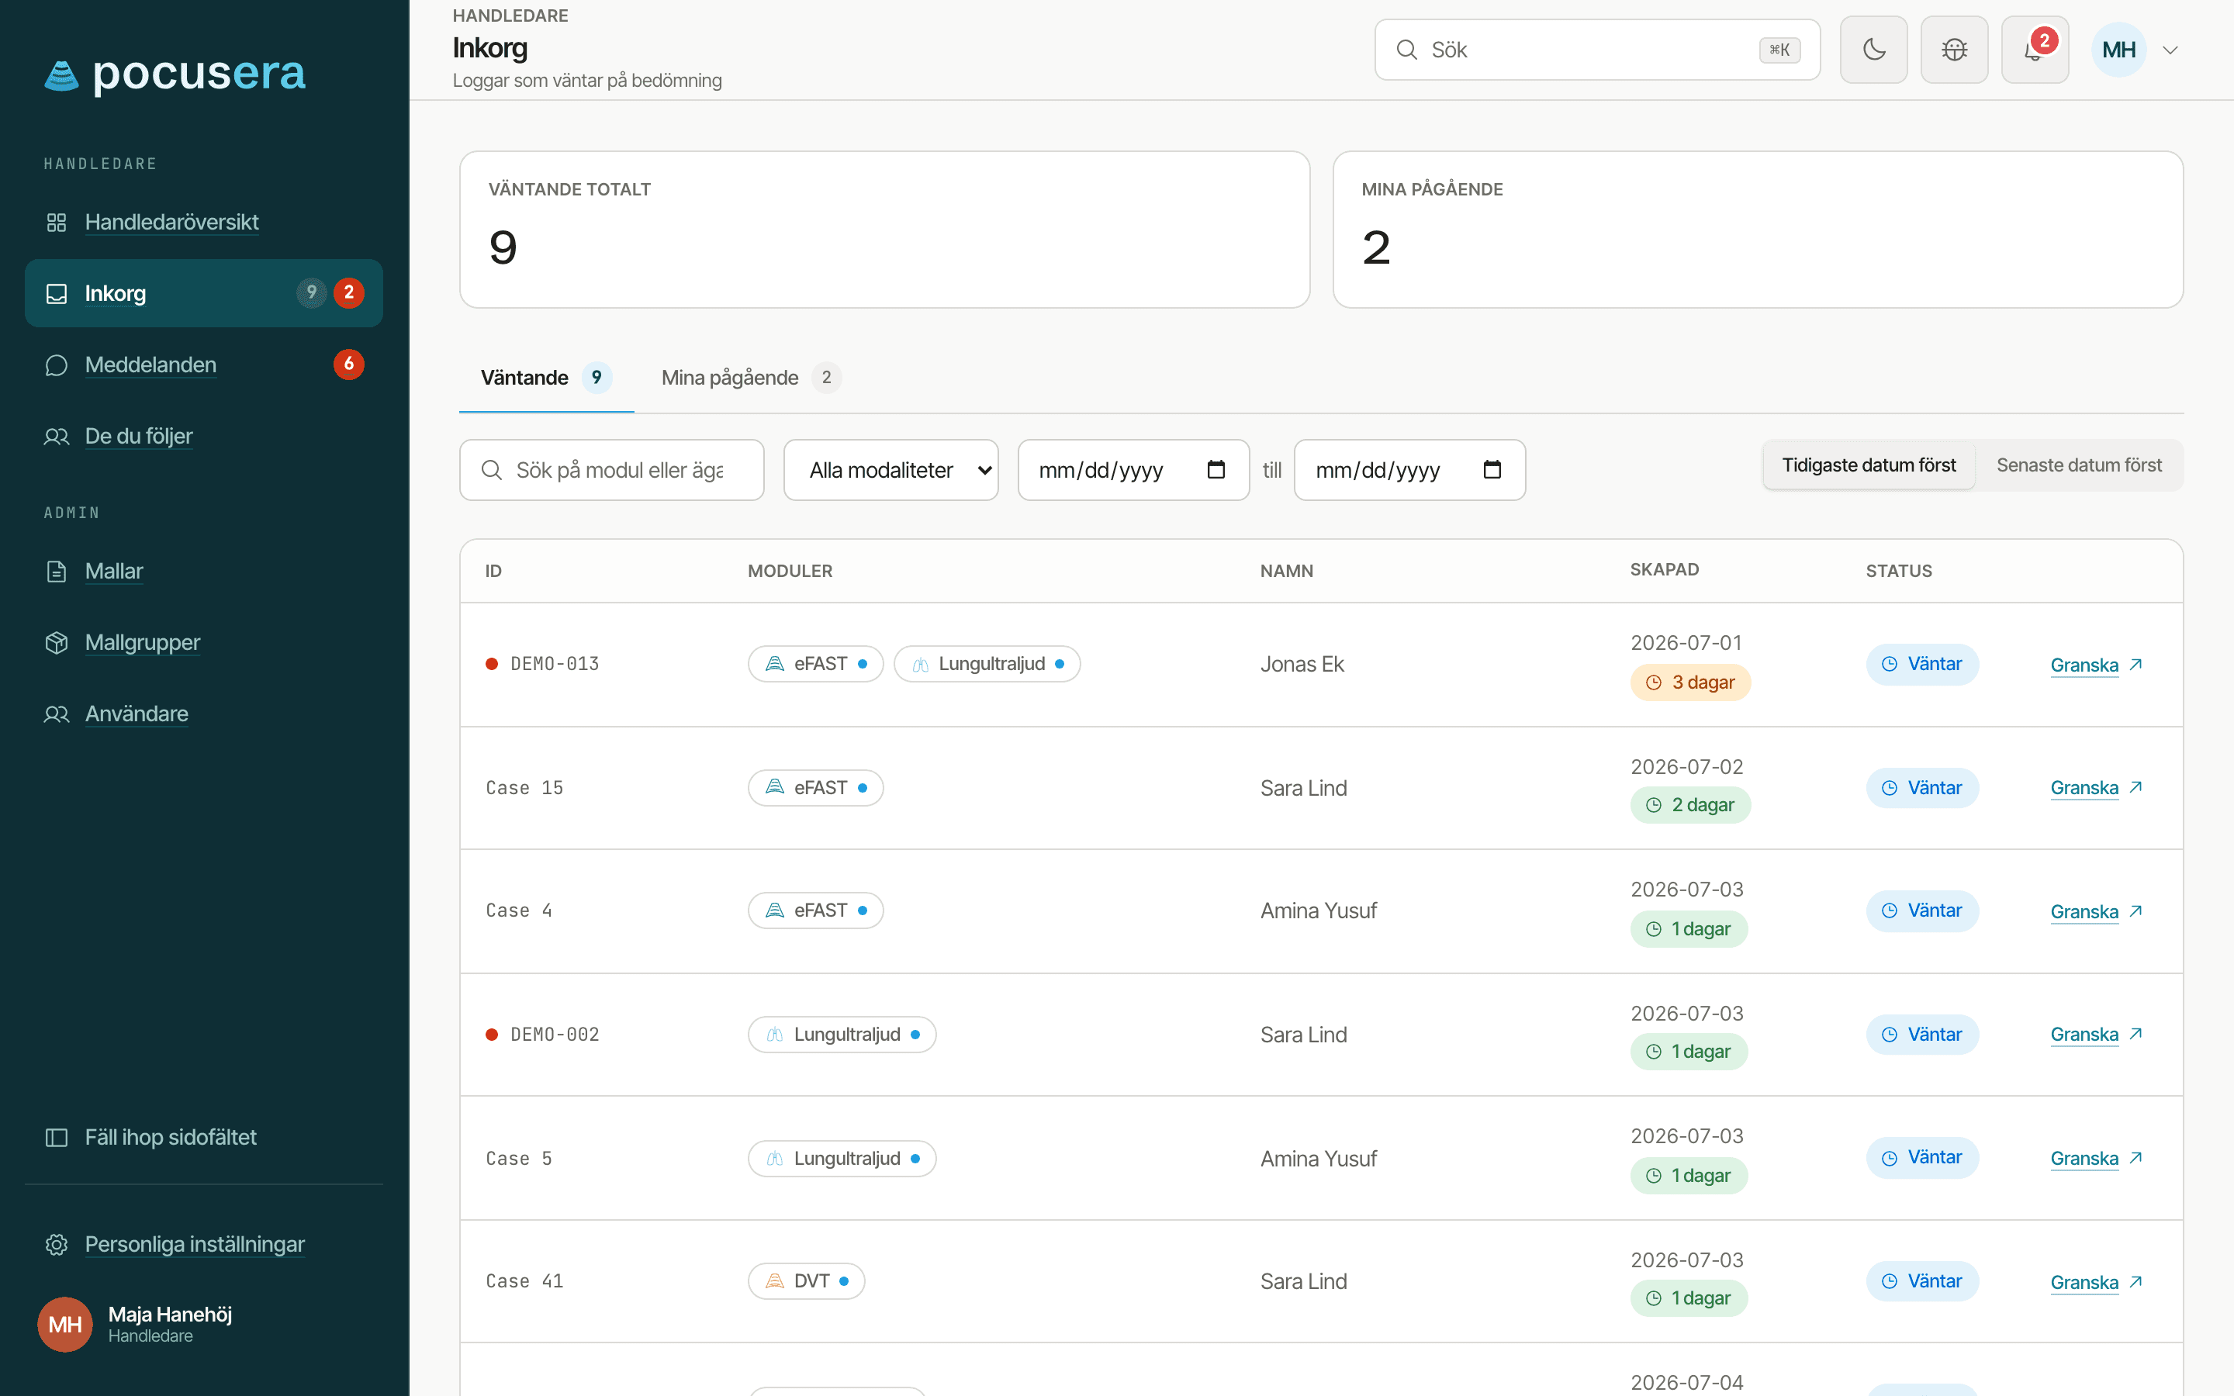Open Meddelanden in the sidebar
2234x1396 pixels.
204,365
